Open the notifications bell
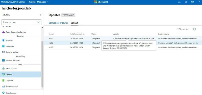The width and height of the screenshot is (202, 95). click(186, 2)
